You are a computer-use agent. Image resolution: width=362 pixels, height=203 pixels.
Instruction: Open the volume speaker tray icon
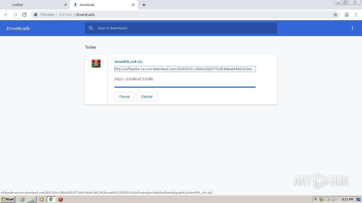[328, 199]
